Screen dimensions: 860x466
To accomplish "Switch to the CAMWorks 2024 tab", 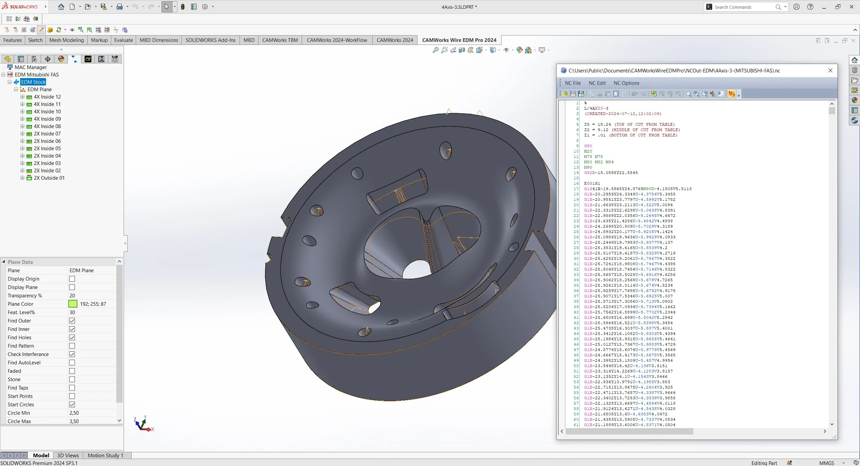I will coord(395,40).
